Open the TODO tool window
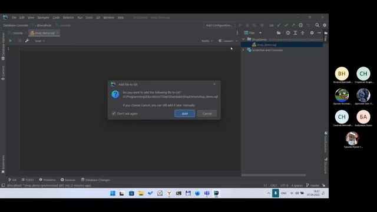Screen dimensions: 377x212 (28, 180)
